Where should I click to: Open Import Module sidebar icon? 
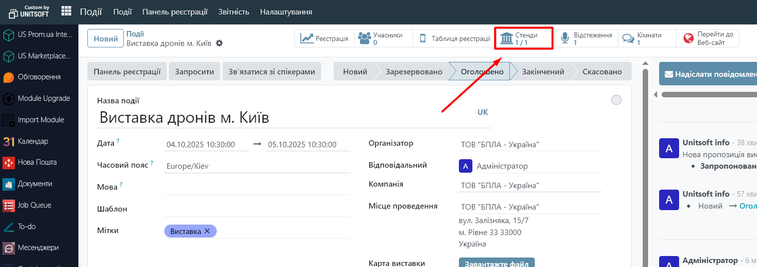(x=8, y=120)
